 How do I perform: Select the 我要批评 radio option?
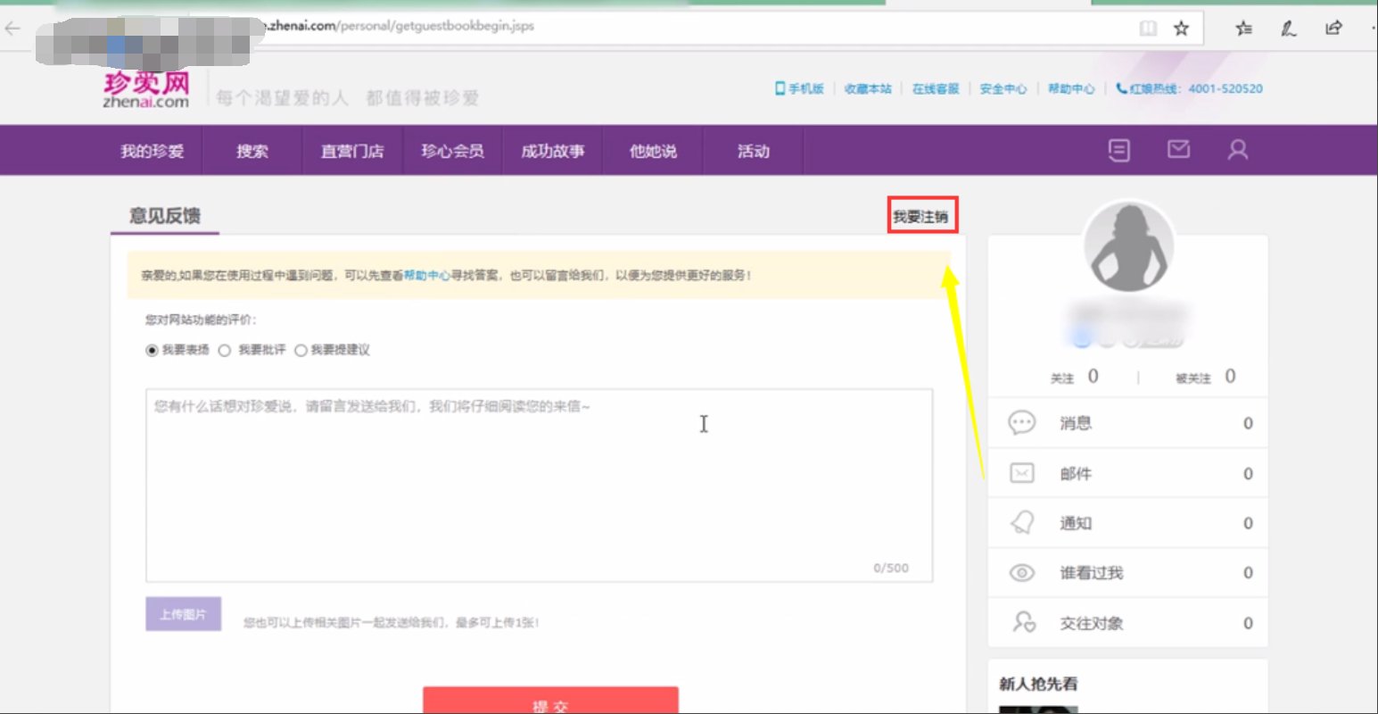pos(224,350)
